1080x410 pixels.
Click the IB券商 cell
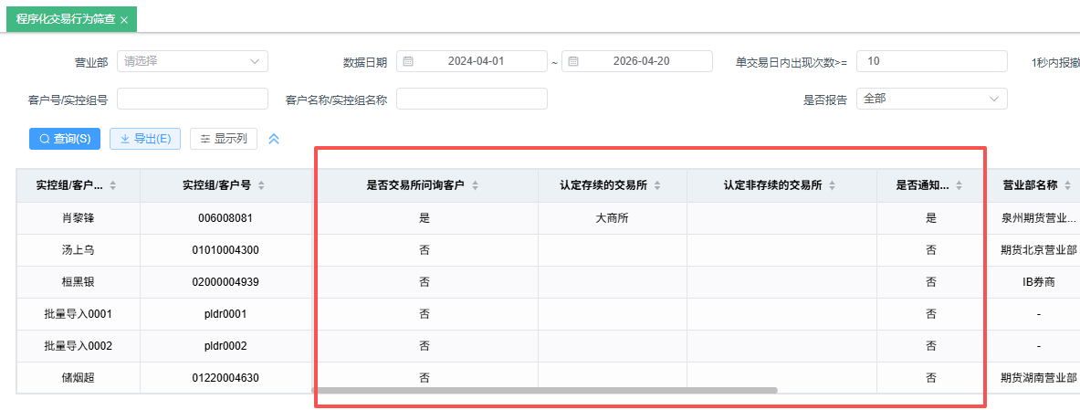click(x=1039, y=282)
